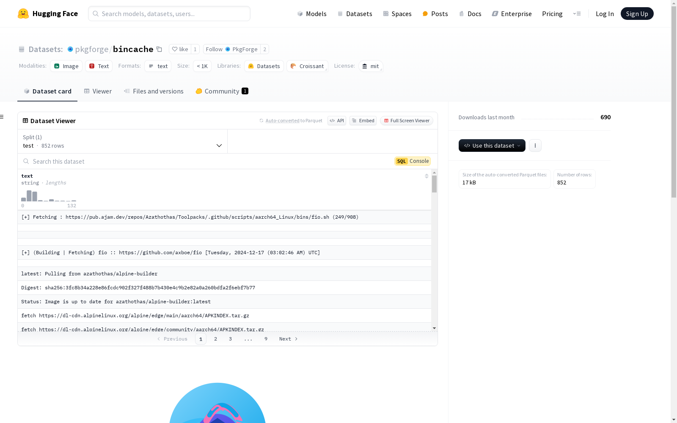Go to page 2 of the dataset

tap(215, 339)
